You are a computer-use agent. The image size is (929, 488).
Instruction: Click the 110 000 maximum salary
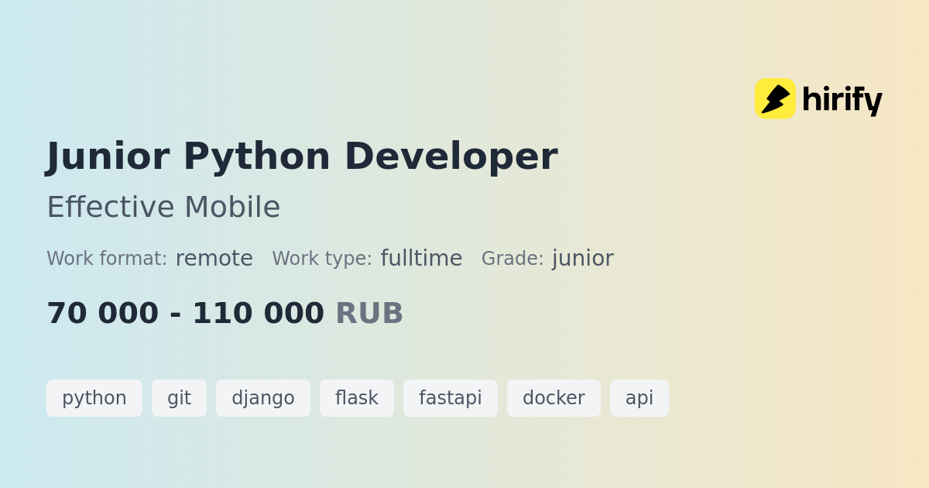click(258, 313)
